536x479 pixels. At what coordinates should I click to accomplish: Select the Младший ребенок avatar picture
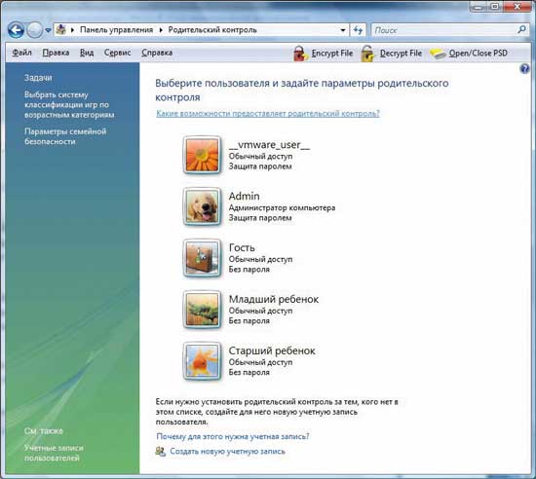click(202, 310)
